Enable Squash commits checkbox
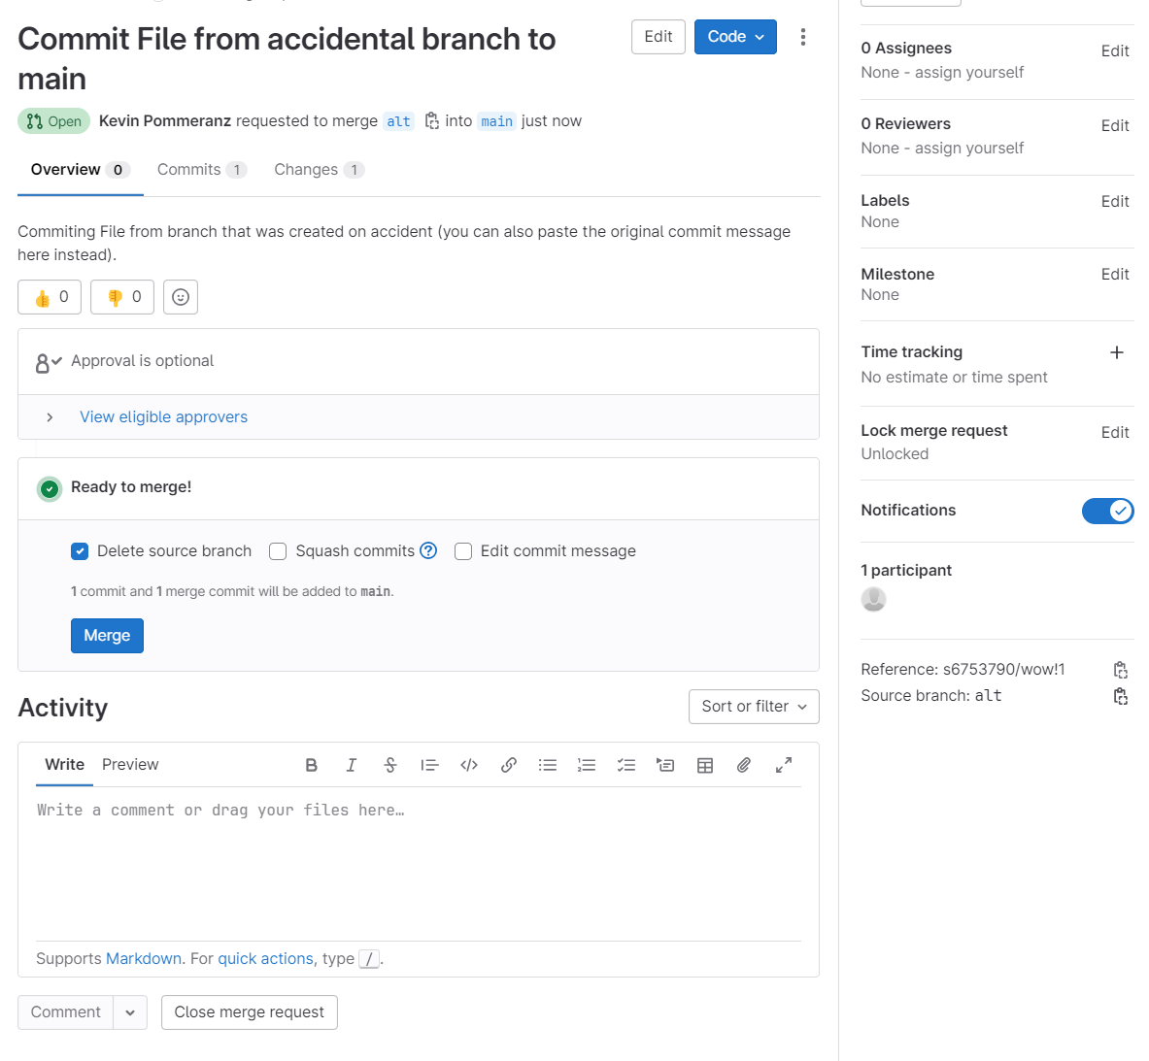 pyautogui.click(x=278, y=551)
